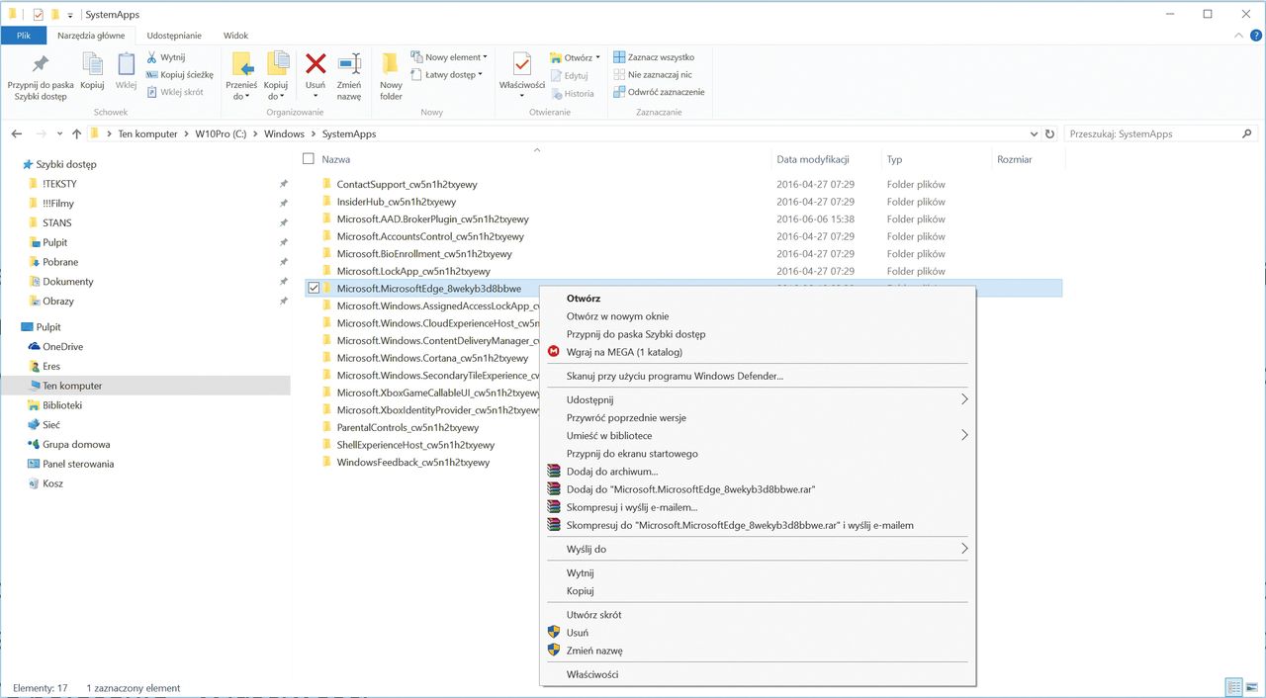Click Odwróć zaznaczenie in the ribbon
The image size is (1266, 698).
click(x=659, y=92)
